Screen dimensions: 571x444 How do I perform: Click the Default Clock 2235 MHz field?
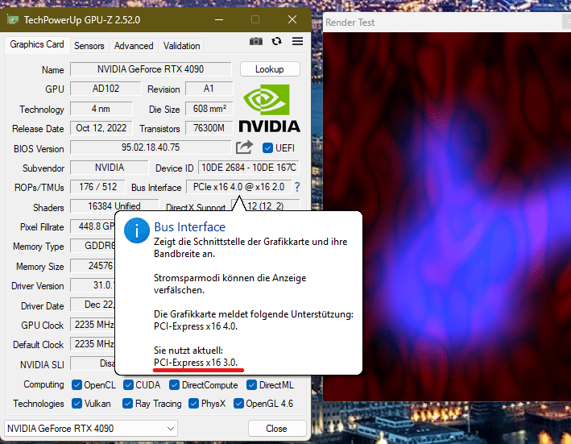click(93, 344)
